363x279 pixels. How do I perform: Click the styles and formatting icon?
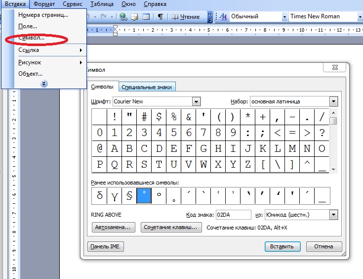tap(223, 17)
